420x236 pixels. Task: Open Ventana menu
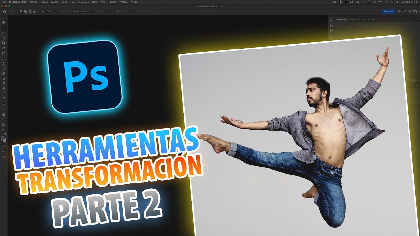(x=123, y=2)
